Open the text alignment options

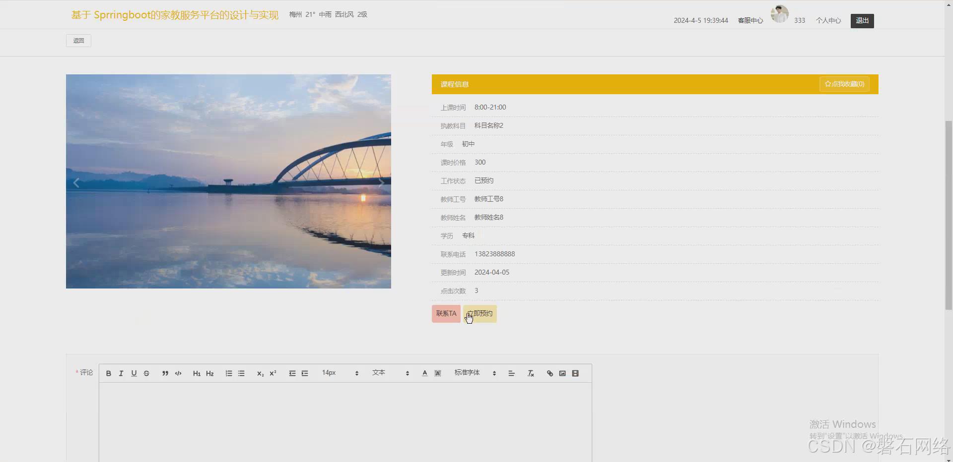tap(511, 373)
